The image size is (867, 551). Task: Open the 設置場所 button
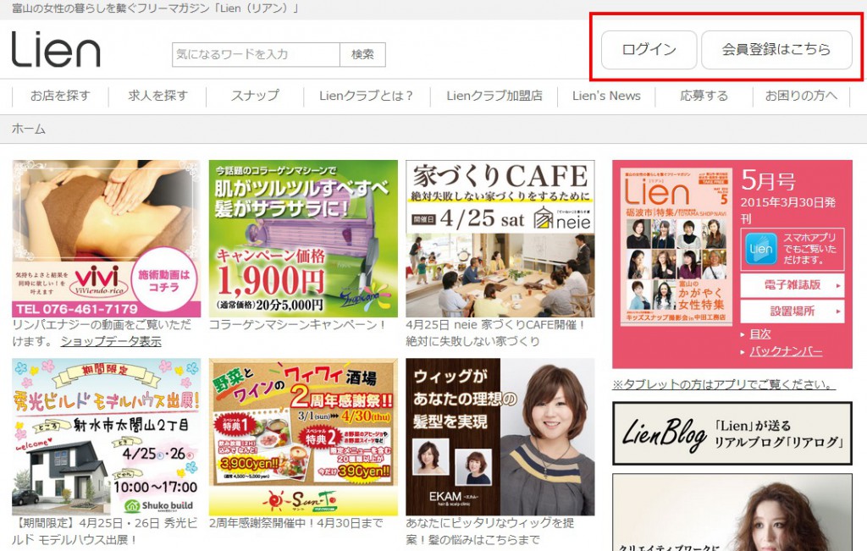[x=792, y=311]
